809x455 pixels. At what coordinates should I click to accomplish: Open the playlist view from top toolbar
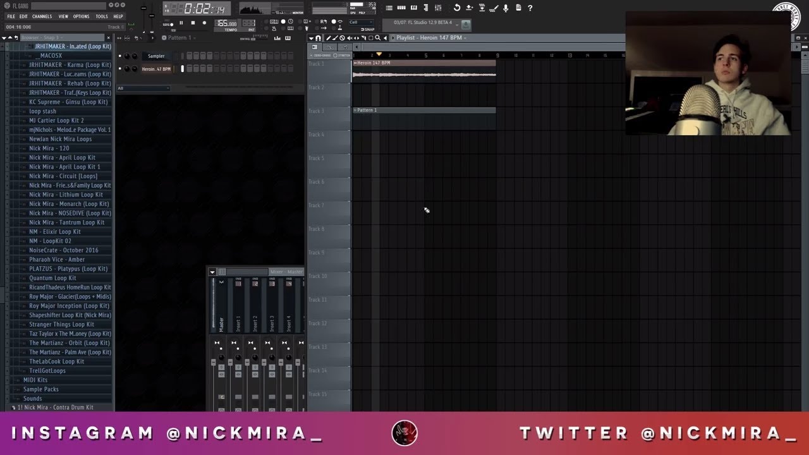[x=389, y=8]
